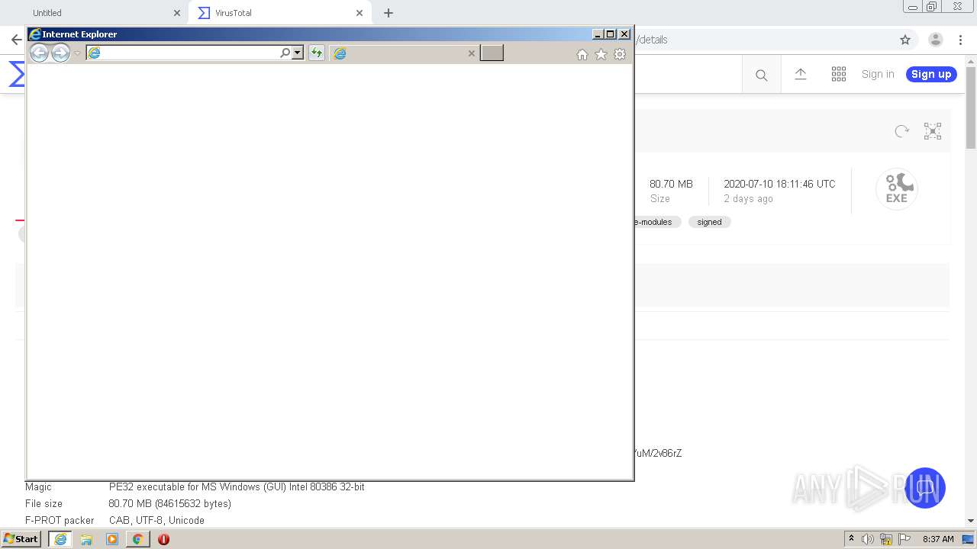Image resolution: width=977 pixels, height=549 pixels.
Task: Click the VirusTotal reanalyze refresh icon
Action: point(902,131)
